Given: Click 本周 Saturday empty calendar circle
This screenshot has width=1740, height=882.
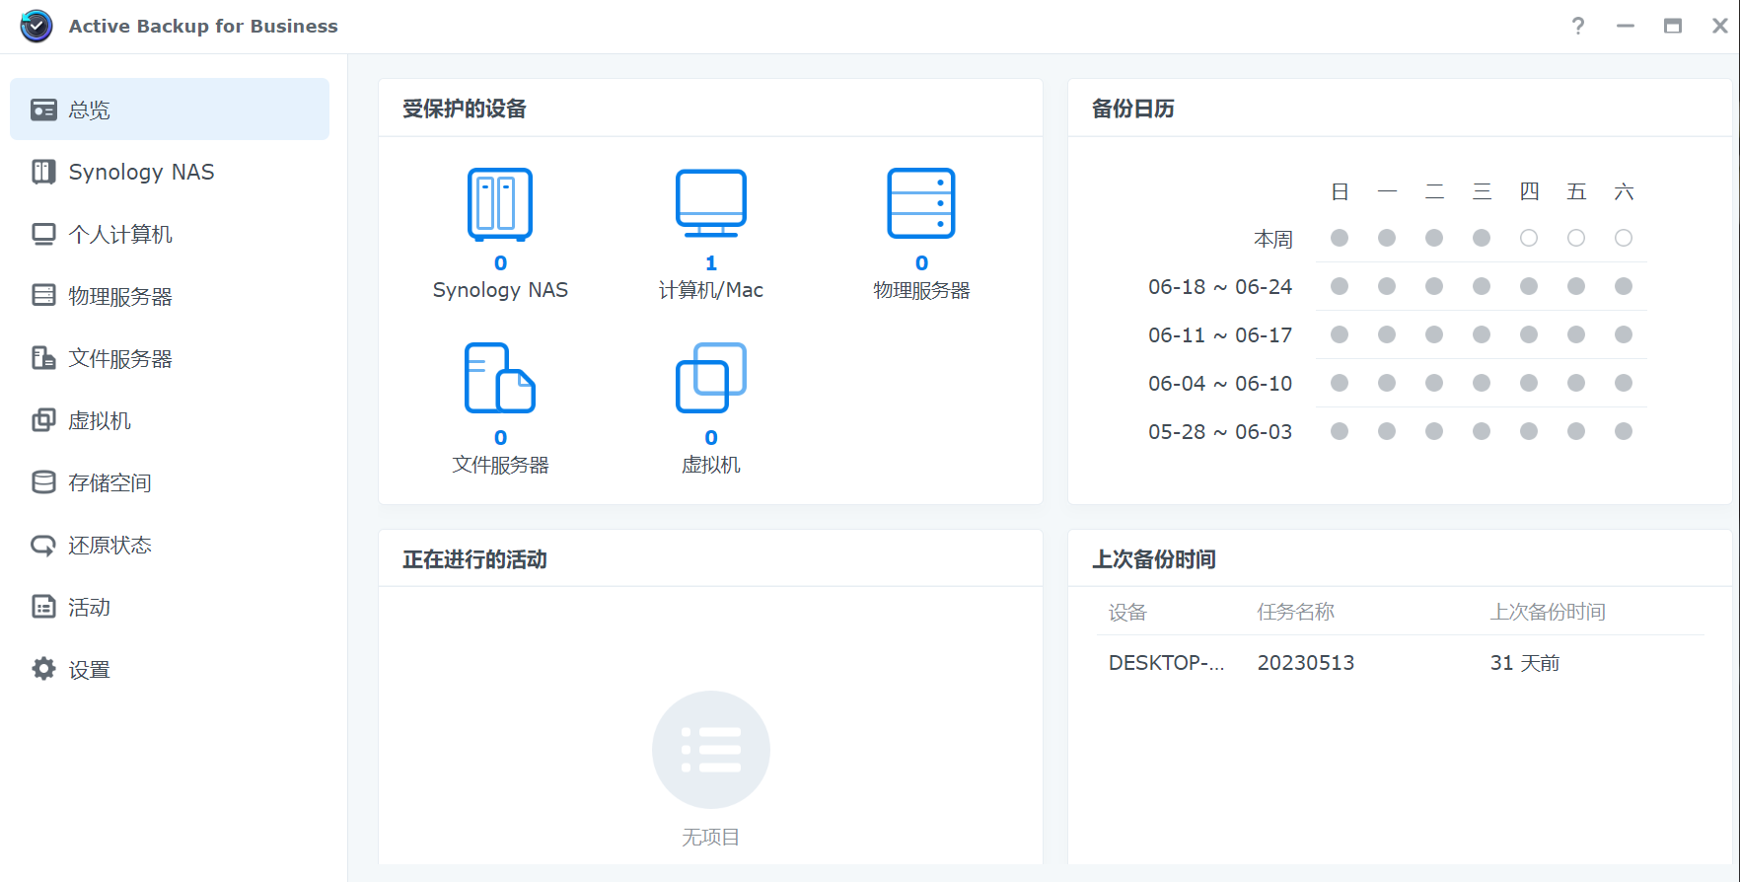Looking at the screenshot, I should (1624, 238).
